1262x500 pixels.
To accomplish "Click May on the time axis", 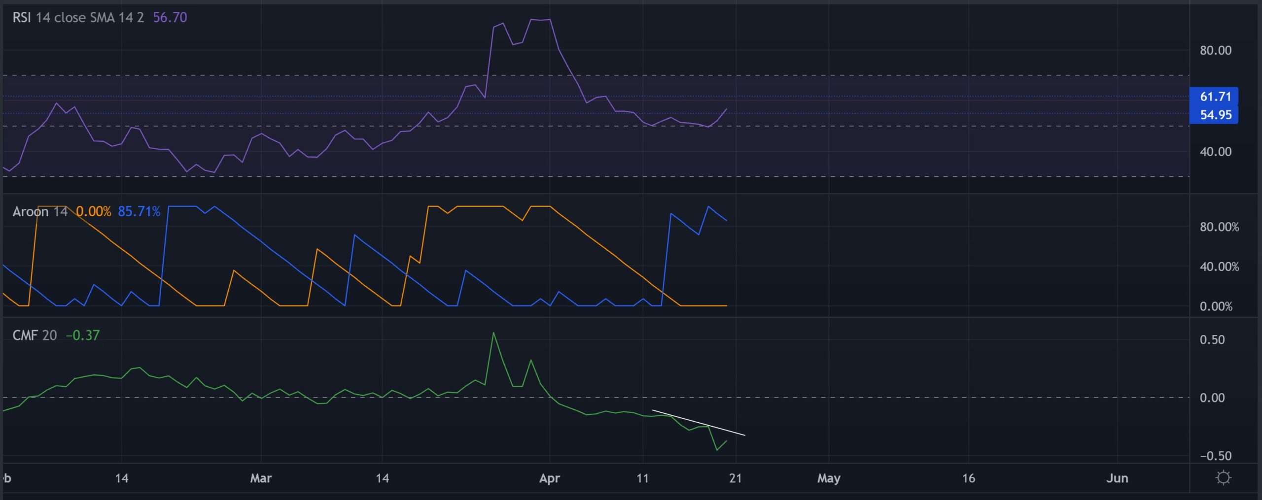I will tap(830, 478).
